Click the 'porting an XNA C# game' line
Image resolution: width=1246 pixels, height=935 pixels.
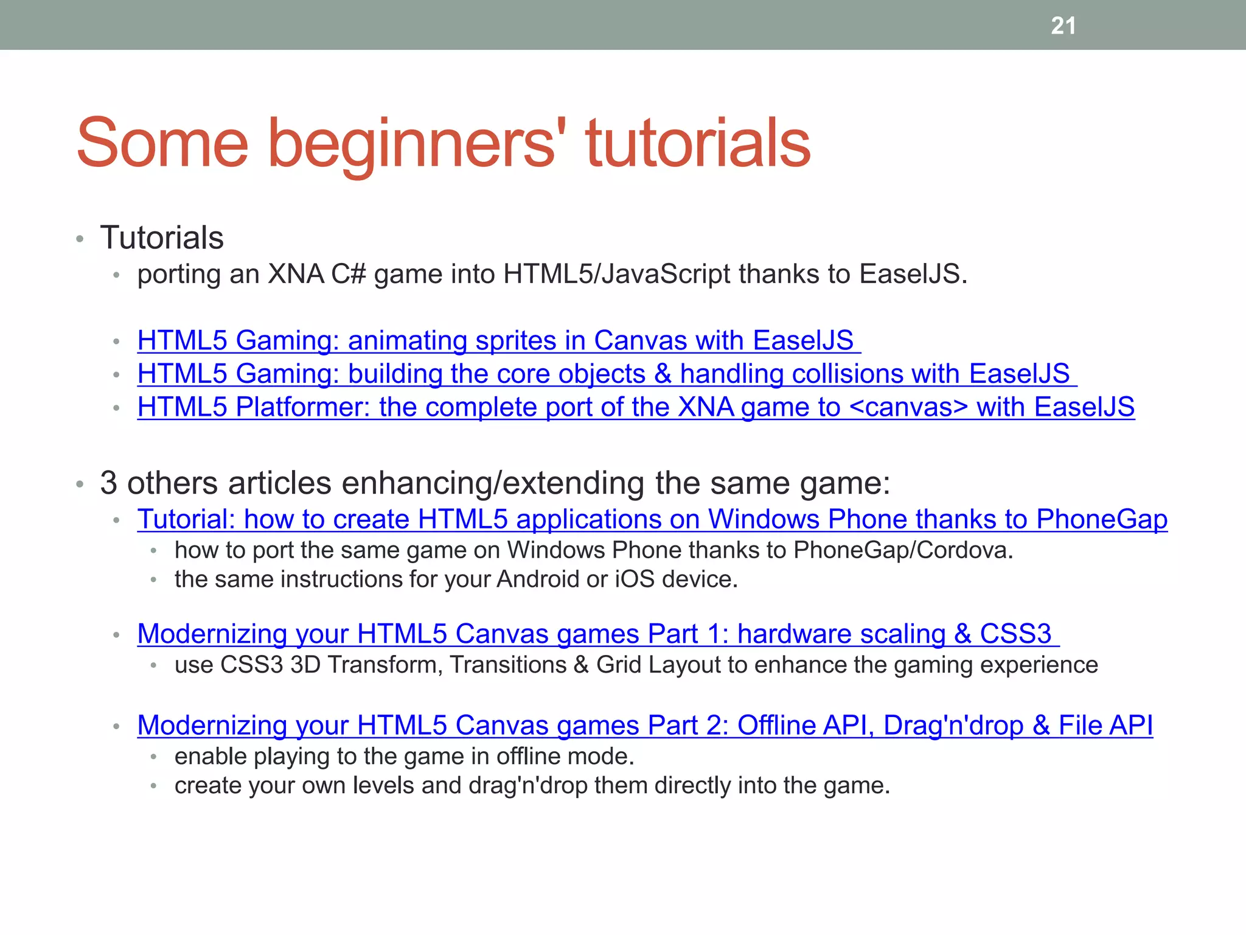coord(551,274)
